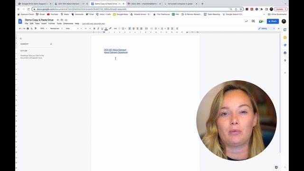
Task: Open the last edit version history link
Action: click(x=93, y=23)
